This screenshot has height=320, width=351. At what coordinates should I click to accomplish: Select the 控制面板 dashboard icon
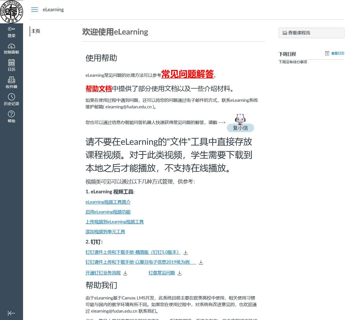[x=11, y=49]
